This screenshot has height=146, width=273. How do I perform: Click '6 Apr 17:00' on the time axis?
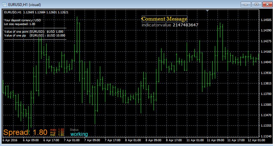[x=51, y=140]
